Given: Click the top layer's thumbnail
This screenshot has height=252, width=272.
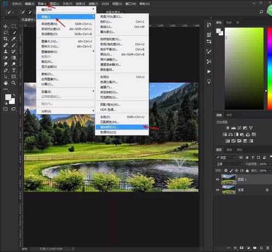Looking at the screenshot, I should [228, 179].
